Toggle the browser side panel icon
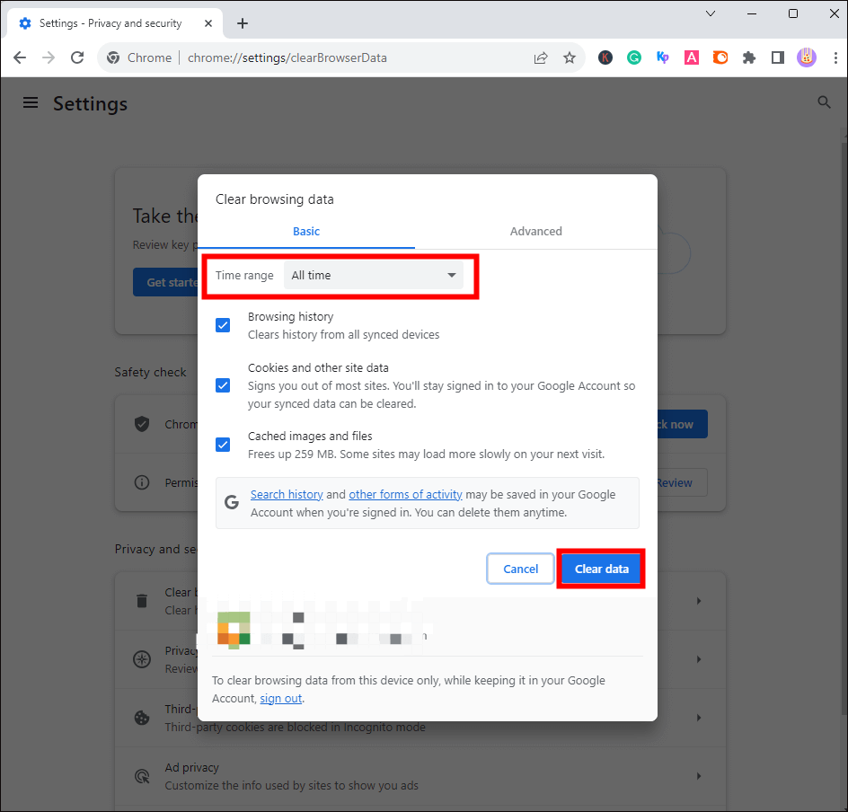Image resolution: width=848 pixels, height=812 pixels. coord(778,57)
